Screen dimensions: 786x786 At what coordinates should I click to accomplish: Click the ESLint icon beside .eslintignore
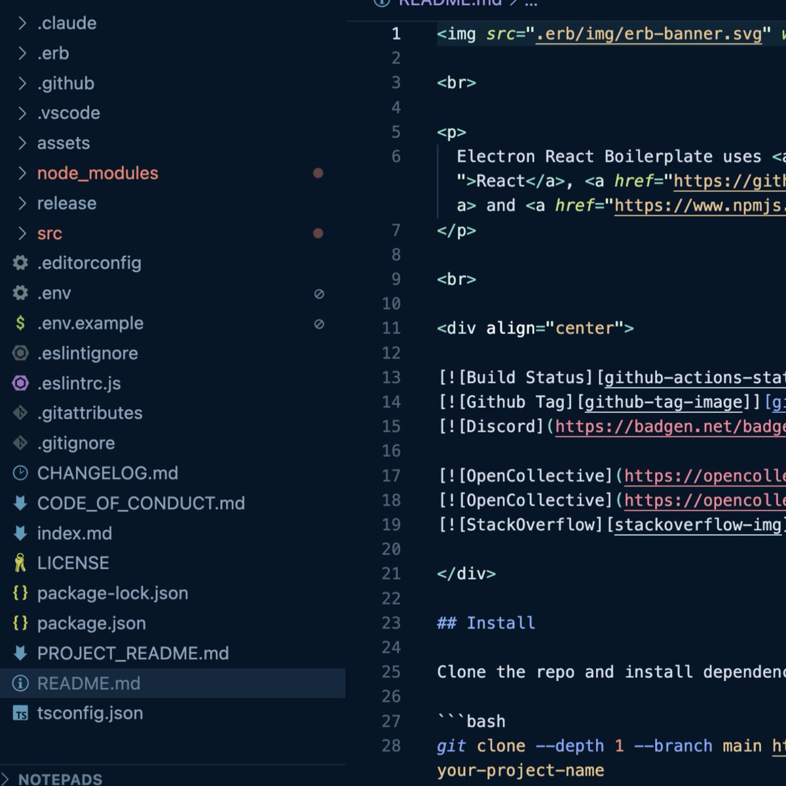click(21, 354)
